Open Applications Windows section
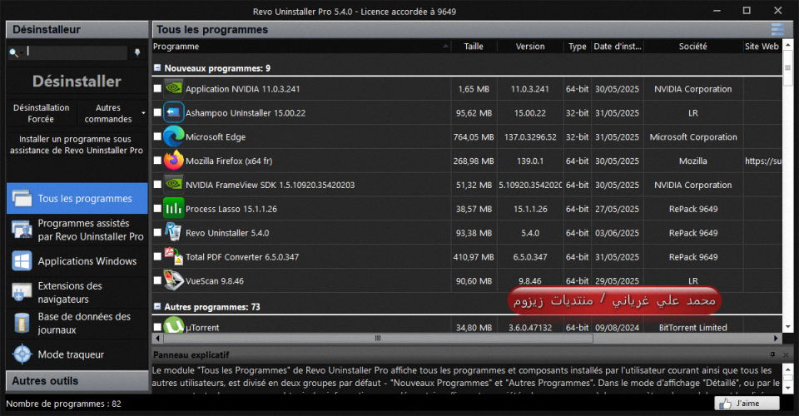This screenshot has height=416, width=799. click(x=77, y=261)
